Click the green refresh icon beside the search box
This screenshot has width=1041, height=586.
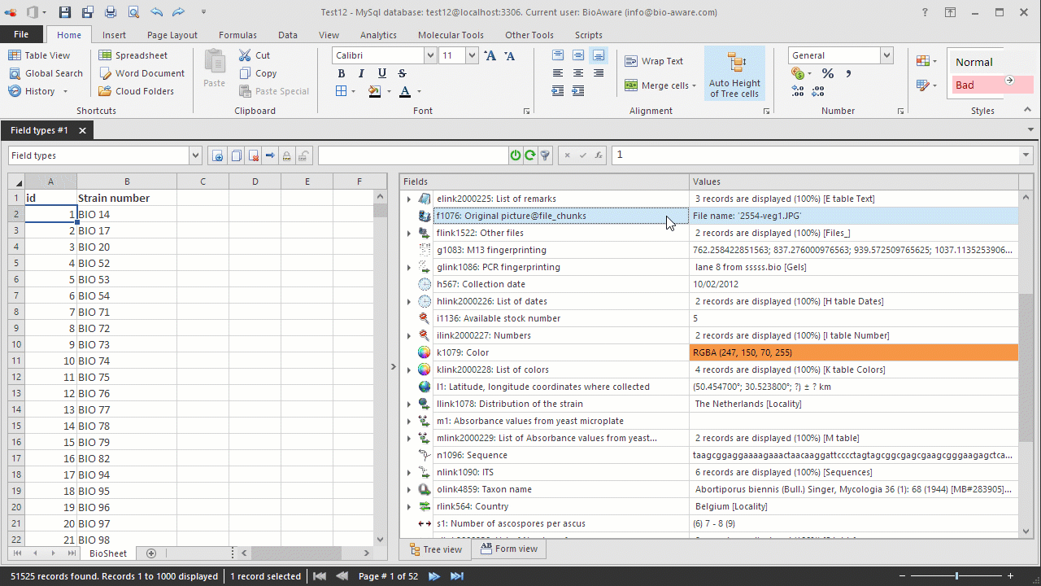[x=530, y=155]
